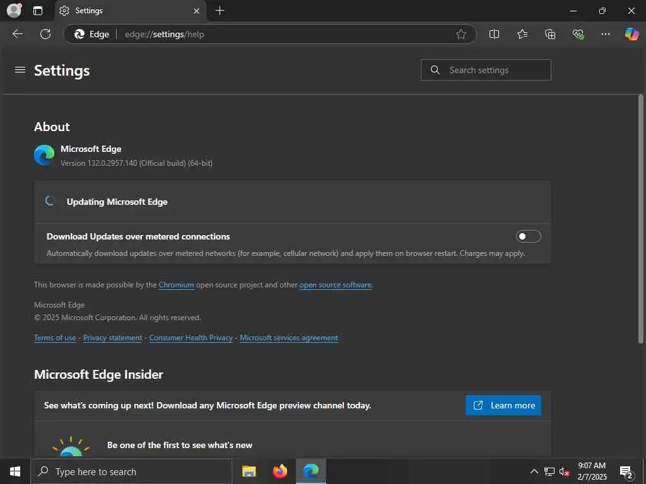The image size is (646, 484).
Task: Open the tab actions menu icon
Action: 38,11
